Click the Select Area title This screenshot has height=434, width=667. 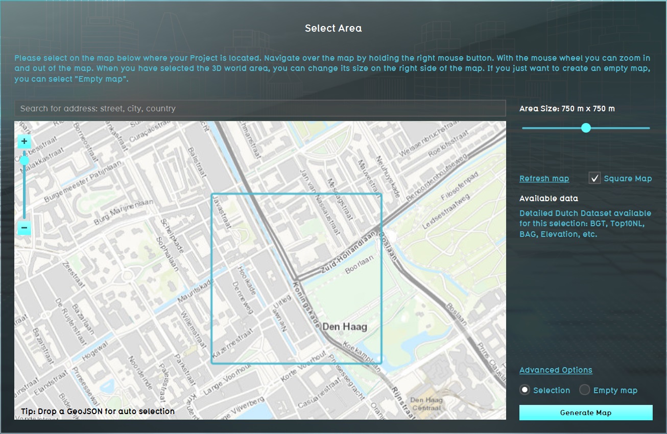[x=334, y=29]
